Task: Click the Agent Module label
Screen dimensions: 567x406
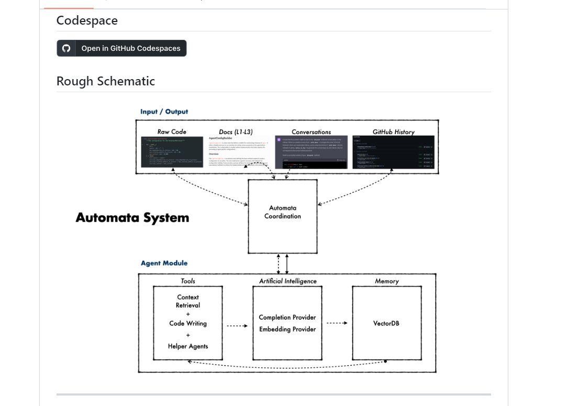Action: tap(164, 263)
